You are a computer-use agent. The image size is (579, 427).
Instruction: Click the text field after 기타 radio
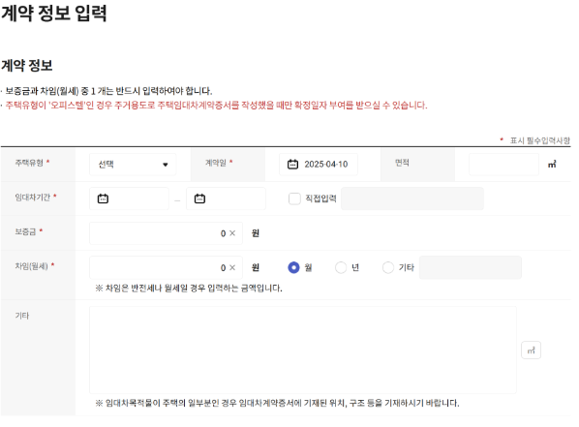470,267
